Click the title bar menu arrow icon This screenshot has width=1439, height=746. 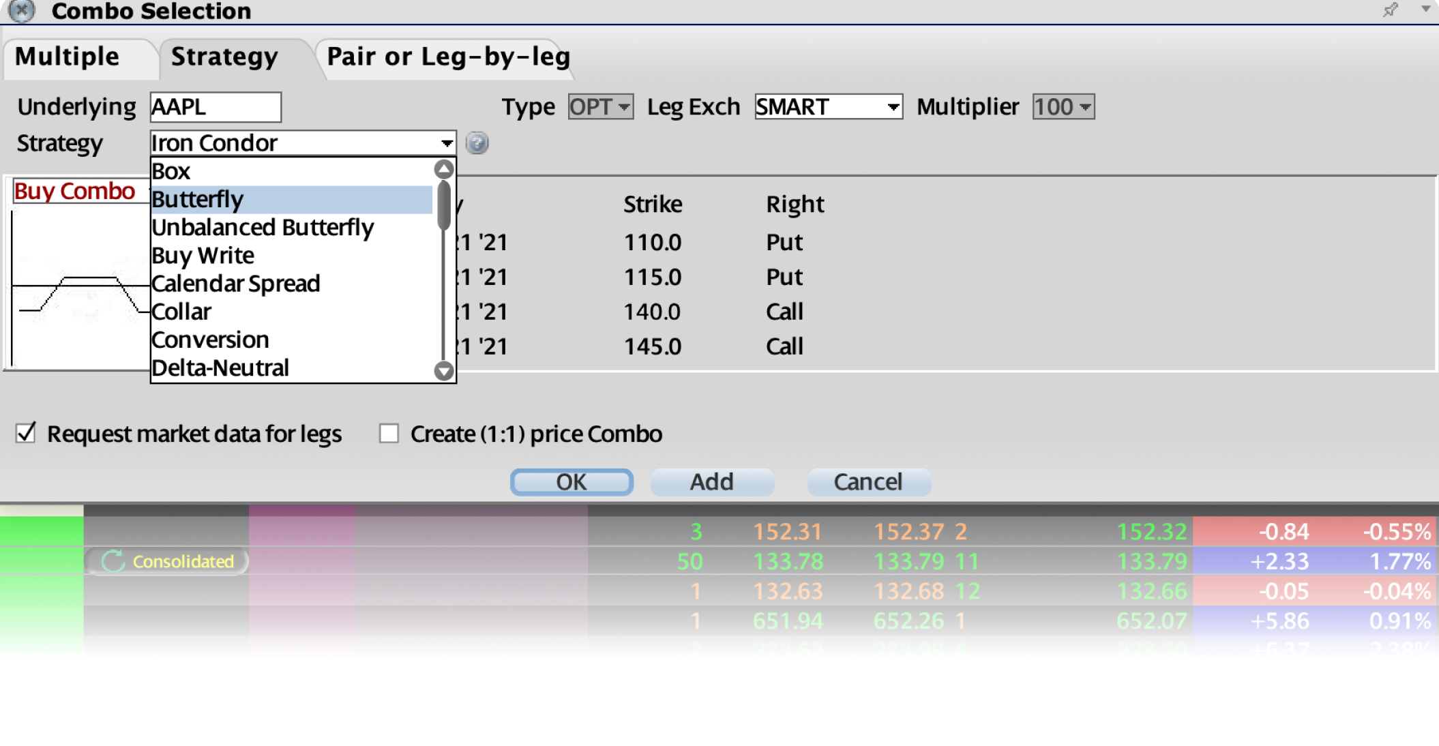pos(1425,10)
